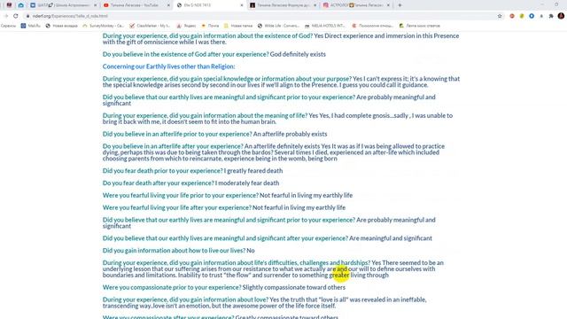Open the Яндекс bookmark
567x319 pixels.
186,26
